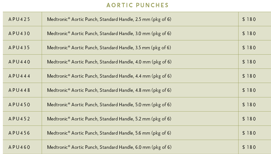Select product code APU425
This screenshot has width=271, height=154.
[x=19, y=19]
